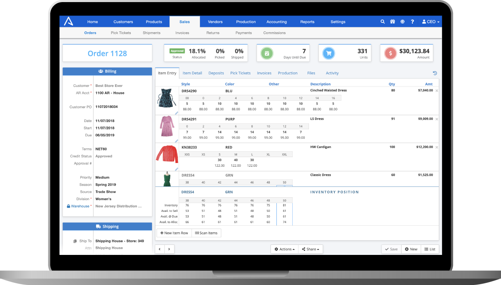The height and width of the screenshot is (285, 501).
Task: Open the Production menu in navbar
Action: (x=246, y=22)
